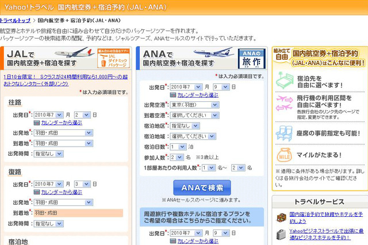
Task: Open ANA 宿泊地区 dropdown 指定なし
Action: [x=185, y=126]
